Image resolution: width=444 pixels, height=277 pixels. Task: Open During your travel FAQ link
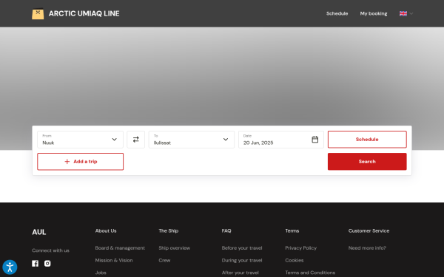click(x=242, y=260)
